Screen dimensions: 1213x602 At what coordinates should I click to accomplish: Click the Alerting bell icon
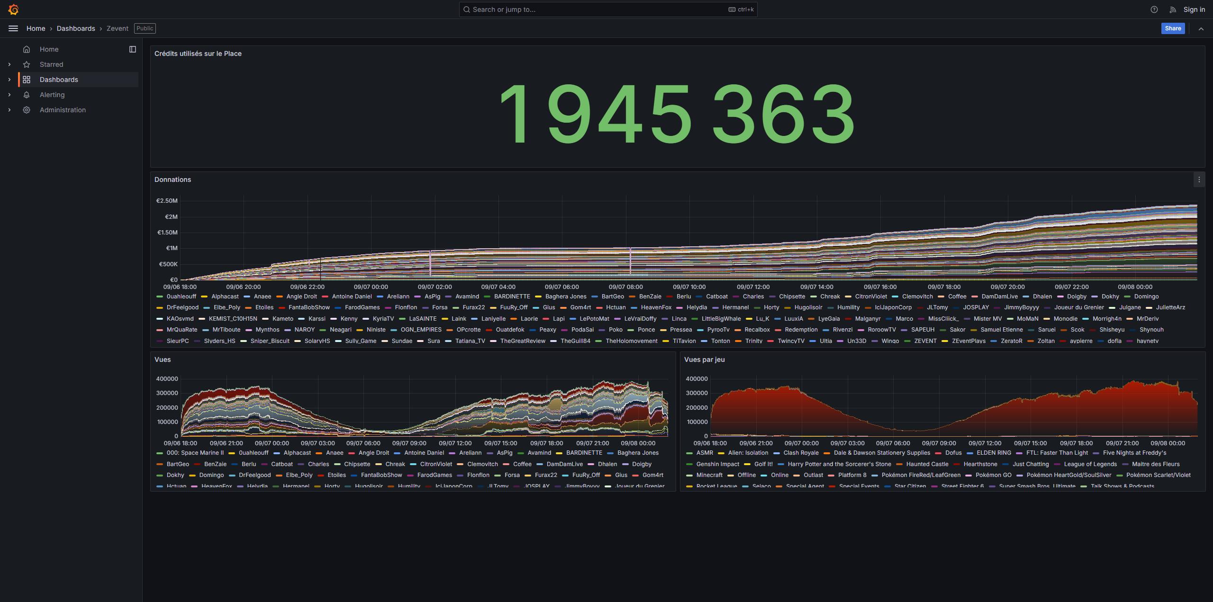pyautogui.click(x=27, y=95)
